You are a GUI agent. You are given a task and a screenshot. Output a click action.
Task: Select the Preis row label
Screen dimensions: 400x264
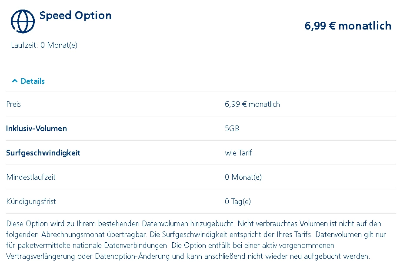13,104
